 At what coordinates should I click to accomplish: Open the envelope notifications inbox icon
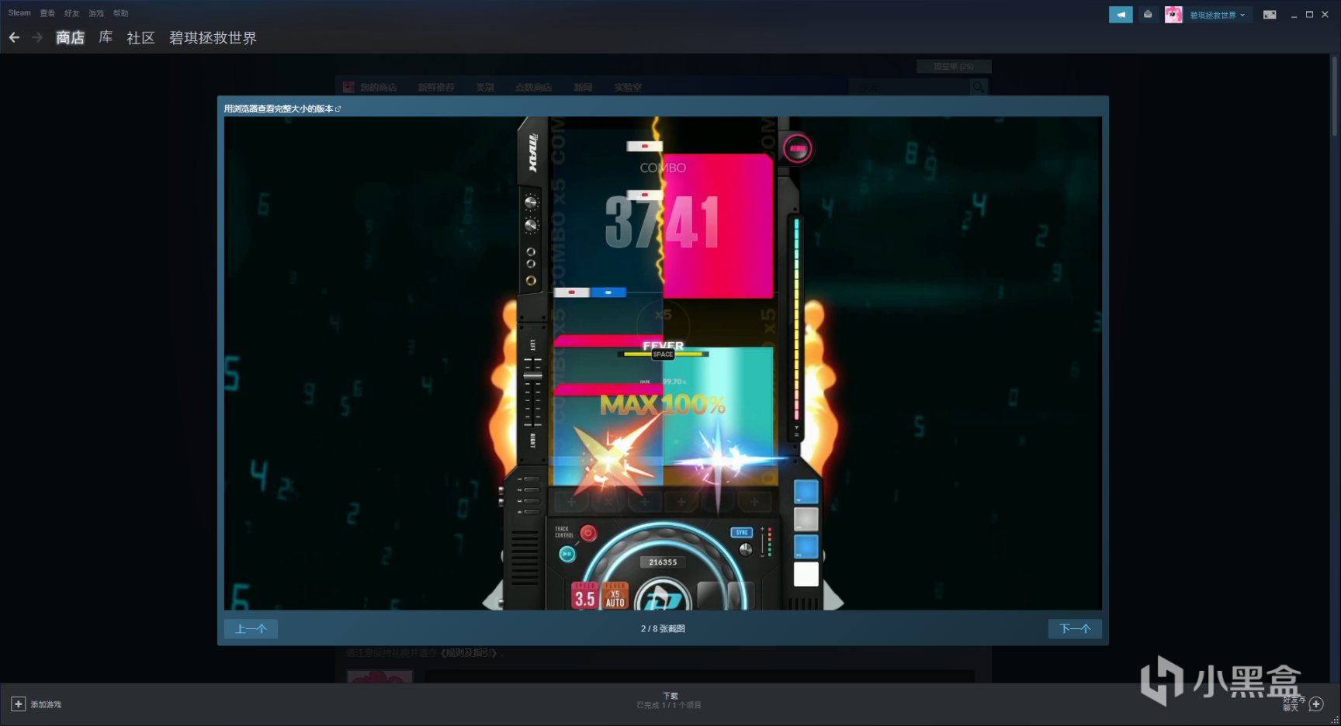tap(1148, 15)
